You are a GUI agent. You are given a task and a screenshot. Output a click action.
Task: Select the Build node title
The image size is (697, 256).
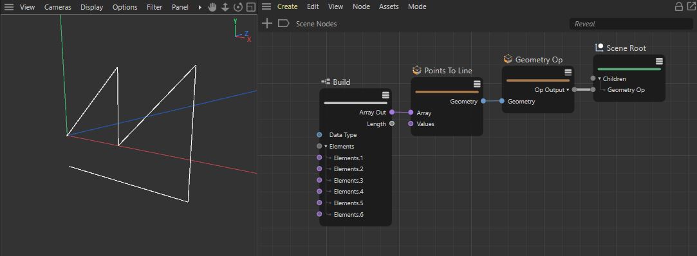[341, 82]
